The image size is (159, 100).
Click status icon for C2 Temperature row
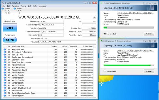5,90
